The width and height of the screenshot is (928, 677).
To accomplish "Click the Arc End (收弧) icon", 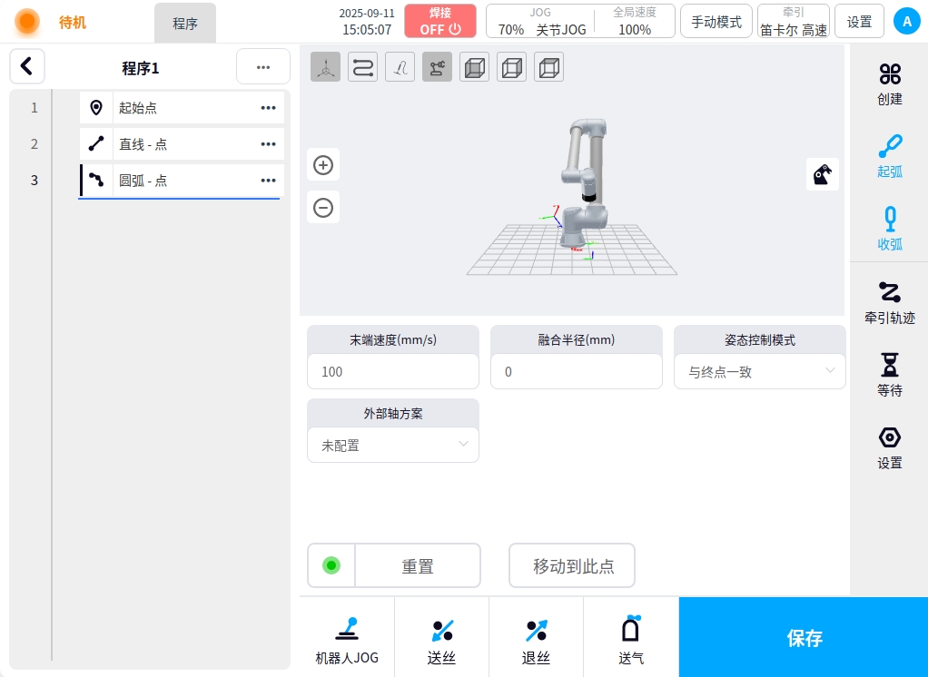I will (889, 227).
